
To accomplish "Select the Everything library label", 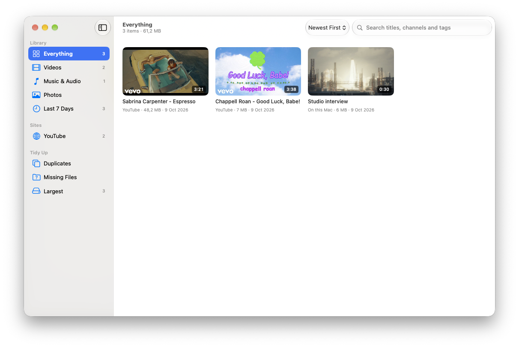I will (58, 54).
